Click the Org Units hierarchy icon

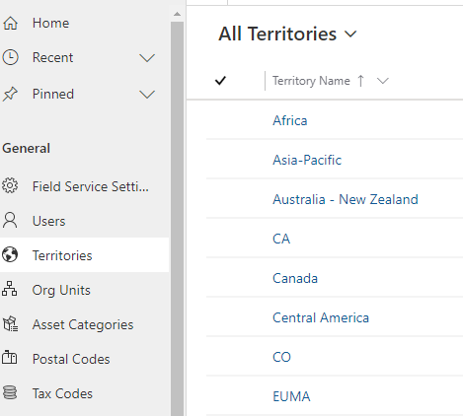[10, 289]
